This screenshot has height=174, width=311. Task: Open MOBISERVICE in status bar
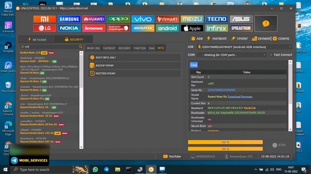pos(203,157)
